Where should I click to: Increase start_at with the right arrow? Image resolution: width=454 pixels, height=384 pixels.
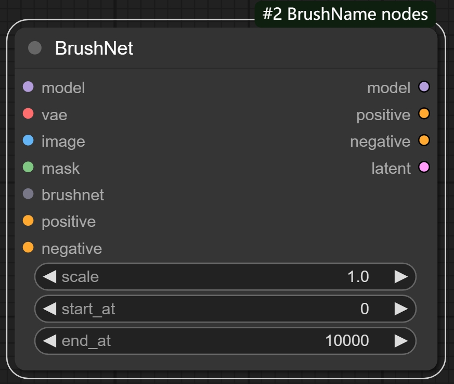(x=401, y=309)
